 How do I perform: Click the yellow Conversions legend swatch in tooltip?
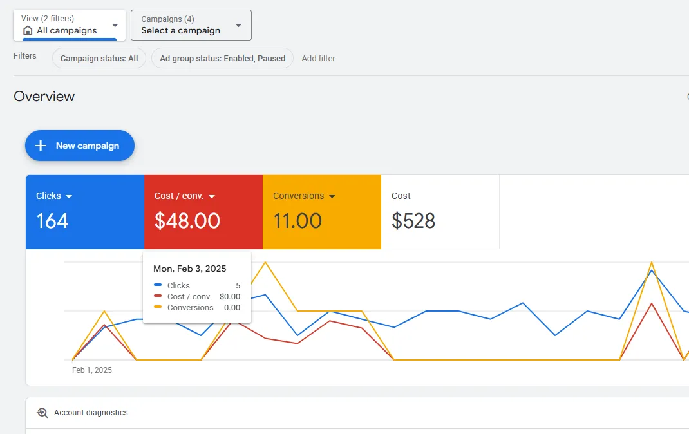pos(156,308)
